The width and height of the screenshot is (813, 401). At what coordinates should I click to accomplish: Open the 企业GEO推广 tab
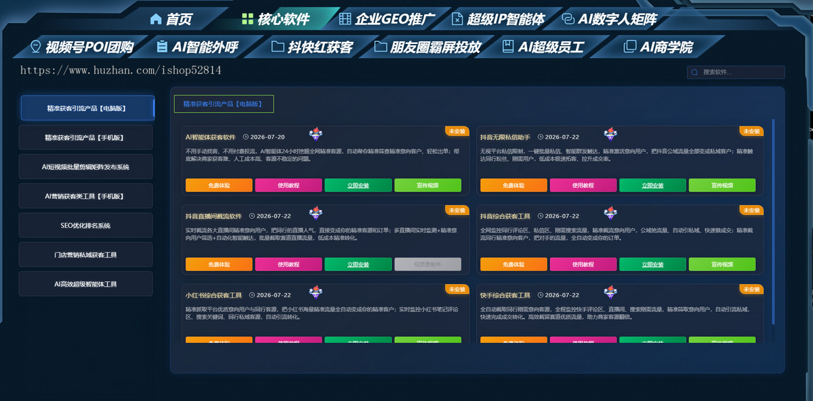click(387, 19)
